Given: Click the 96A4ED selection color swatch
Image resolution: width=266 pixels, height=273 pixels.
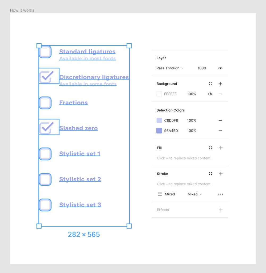Looking at the screenshot, I should (x=159, y=131).
